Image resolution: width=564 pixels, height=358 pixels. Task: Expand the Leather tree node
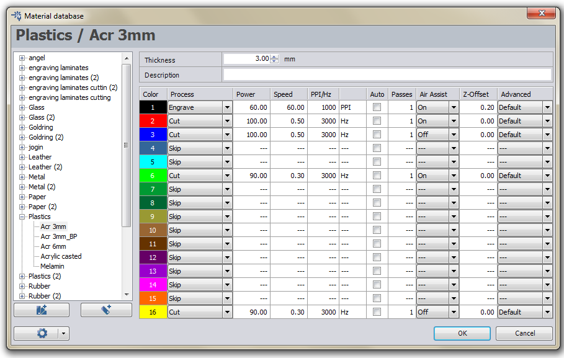tap(22, 157)
